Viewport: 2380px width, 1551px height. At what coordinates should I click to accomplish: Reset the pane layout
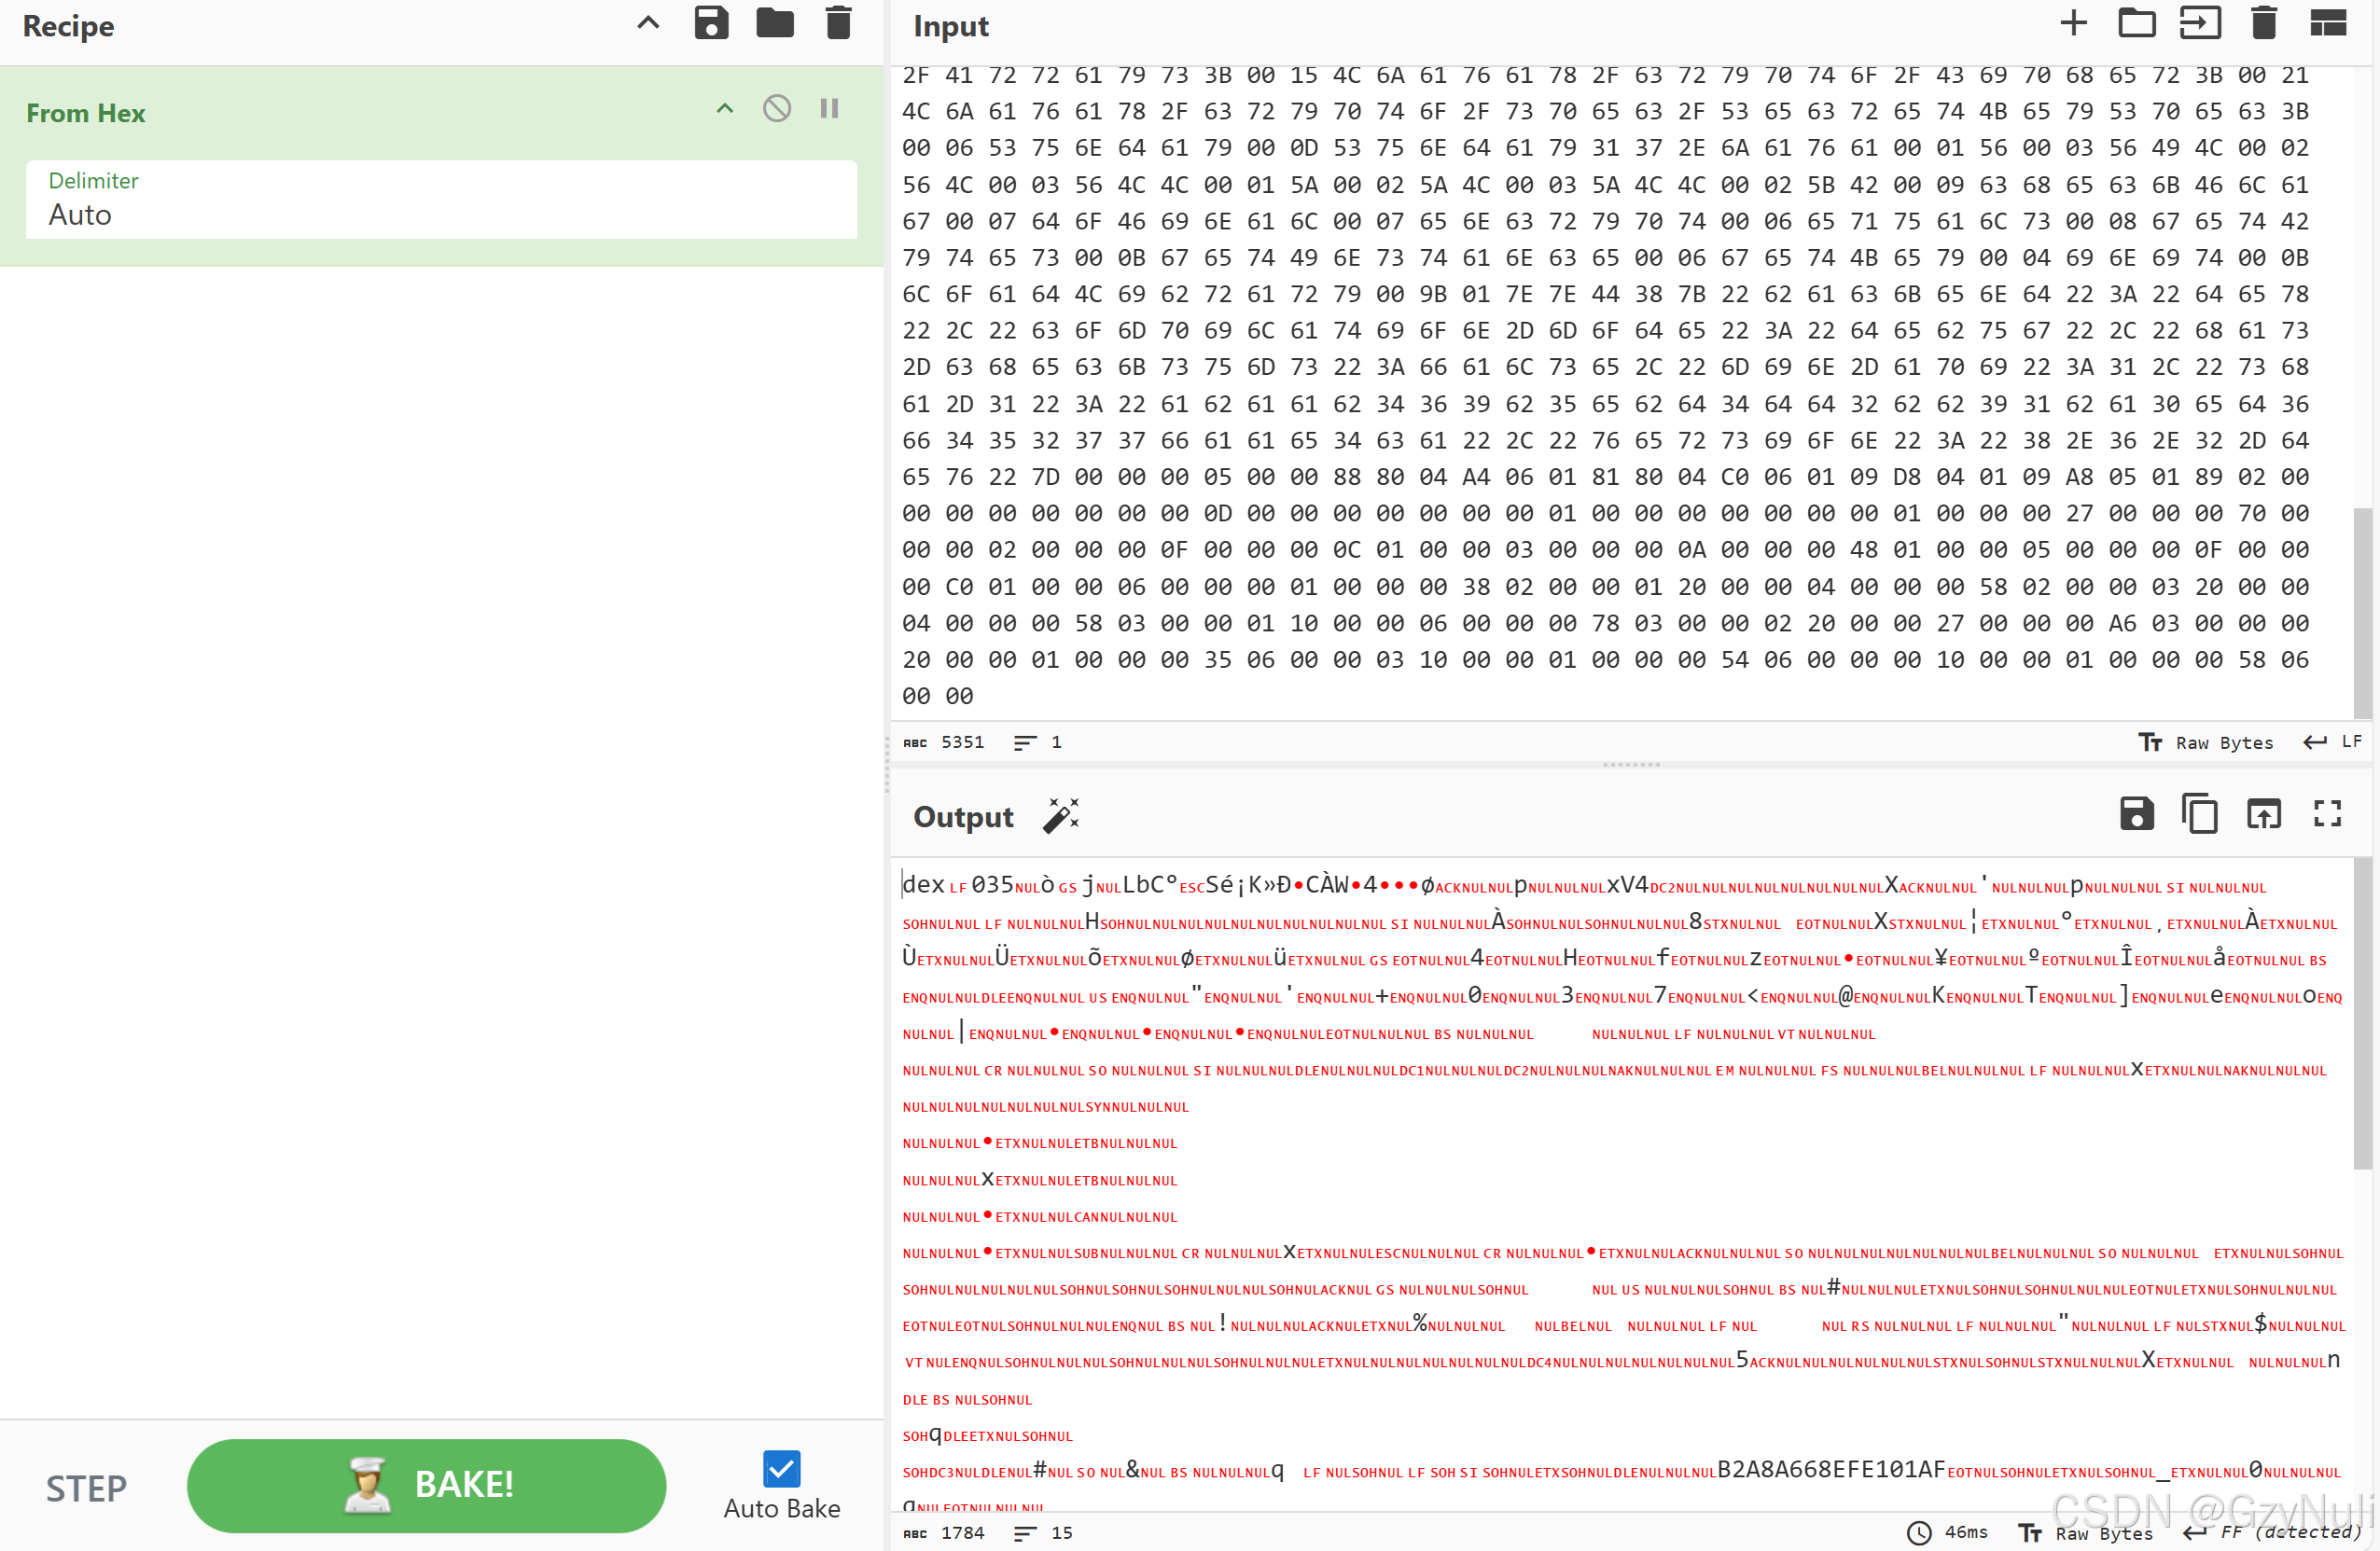[x=2327, y=23]
